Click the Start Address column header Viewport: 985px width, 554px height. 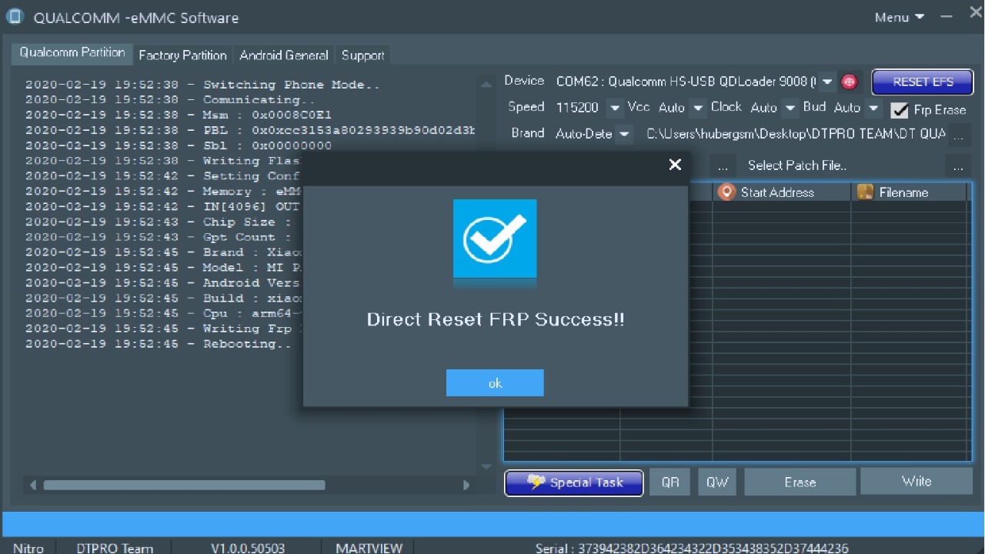[781, 192]
